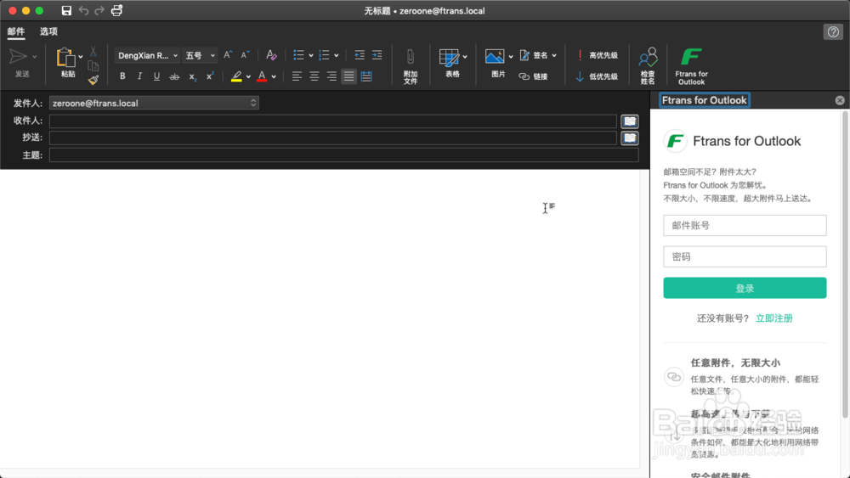This screenshot has width=850, height=478.
Task: Open the highlight color dropdown arrow
Action: [248, 77]
